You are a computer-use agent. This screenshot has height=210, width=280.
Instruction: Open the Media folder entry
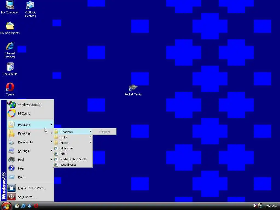click(73, 143)
